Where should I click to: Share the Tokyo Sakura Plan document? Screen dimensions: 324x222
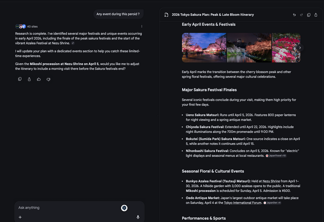tap(316, 15)
